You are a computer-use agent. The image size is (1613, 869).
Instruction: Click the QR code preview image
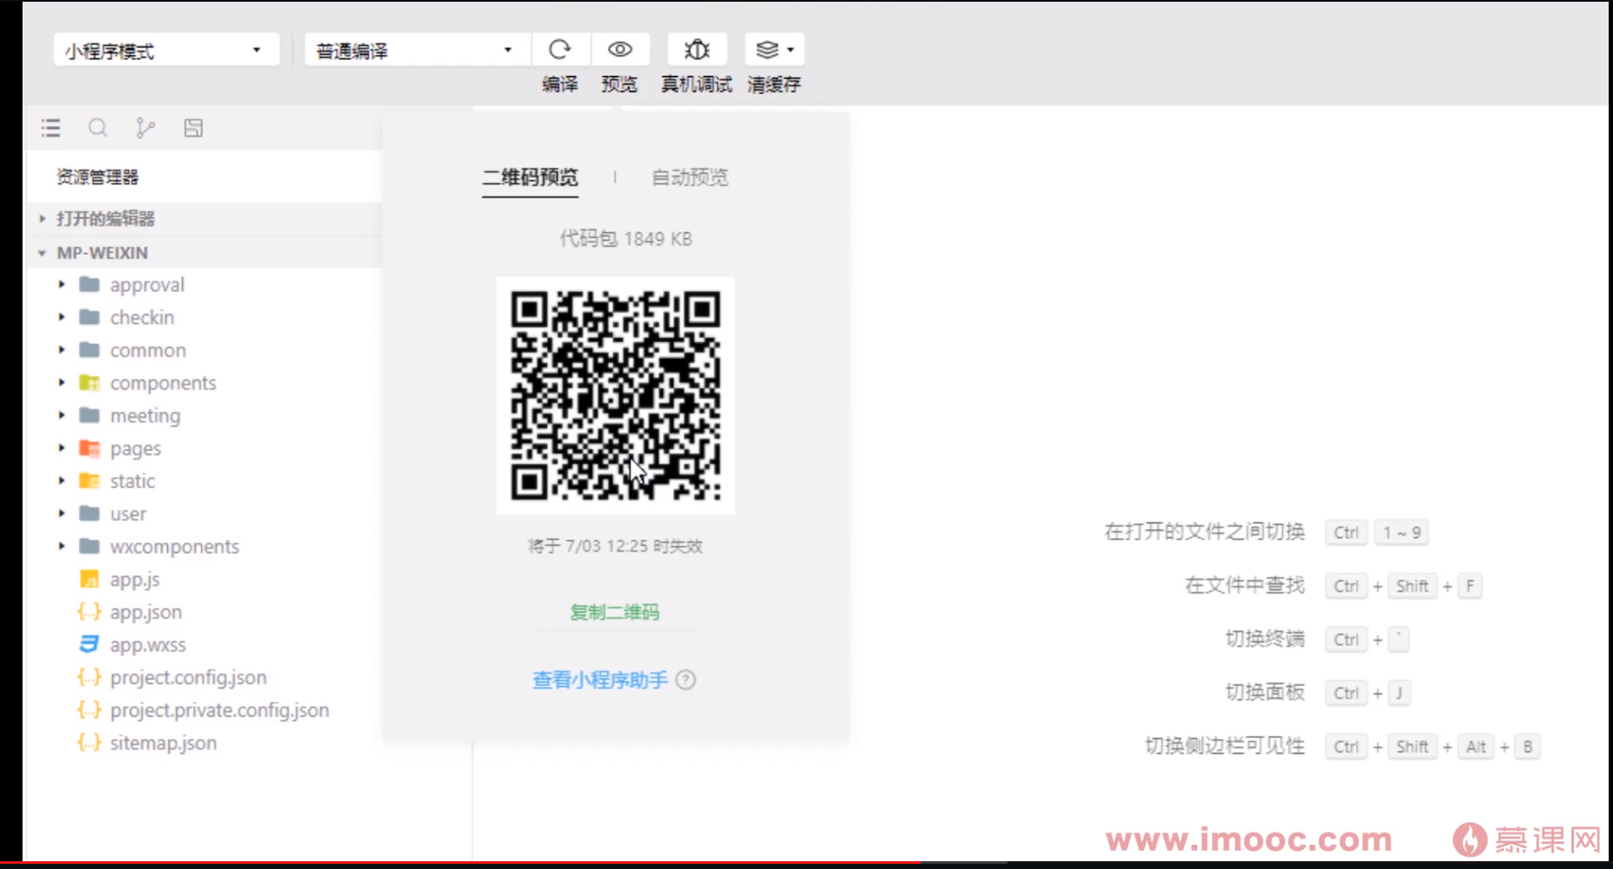tap(614, 395)
